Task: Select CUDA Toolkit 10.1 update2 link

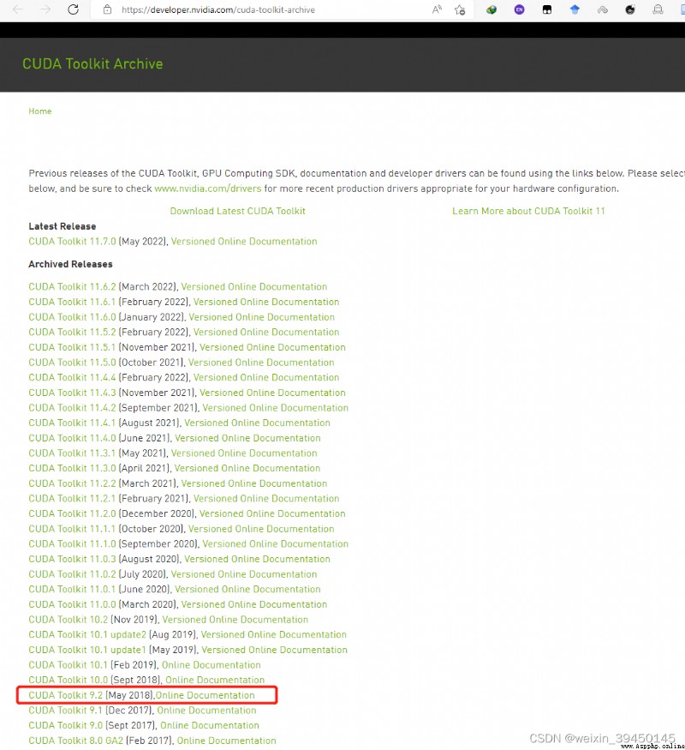Action: (87, 635)
